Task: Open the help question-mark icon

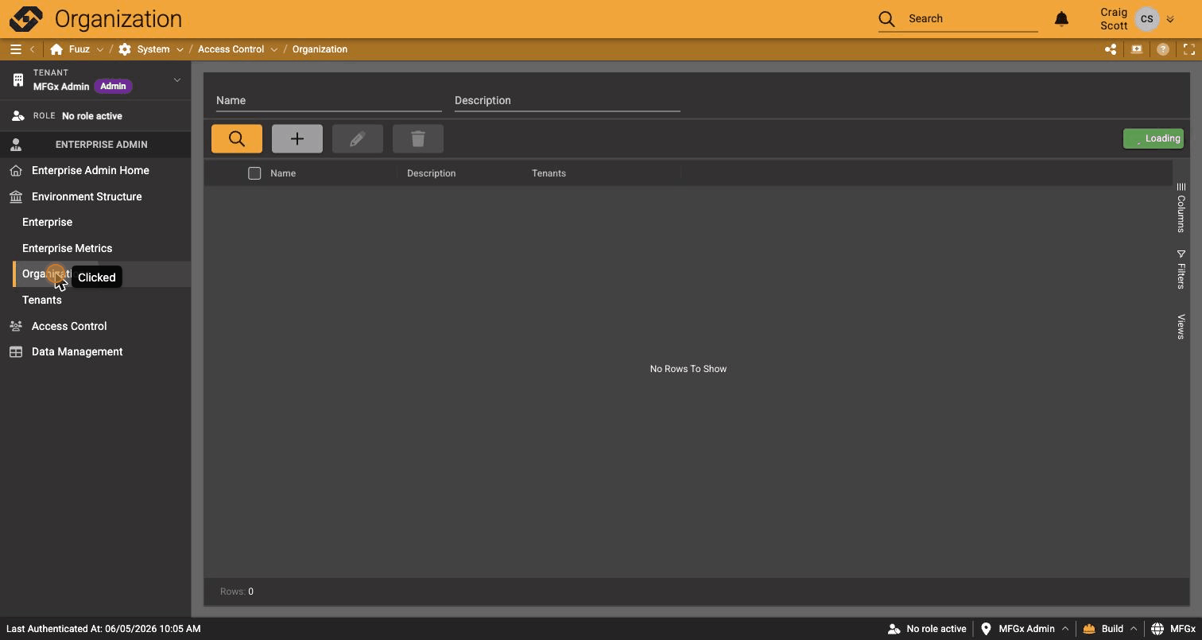Action: pyautogui.click(x=1163, y=49)
